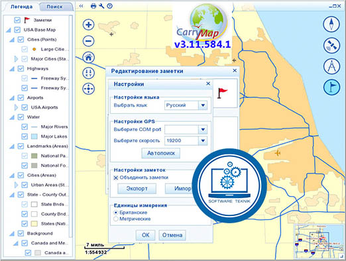Switch to the Поиск tab
Screen dimensions: 346x261
tap(55, 7)
